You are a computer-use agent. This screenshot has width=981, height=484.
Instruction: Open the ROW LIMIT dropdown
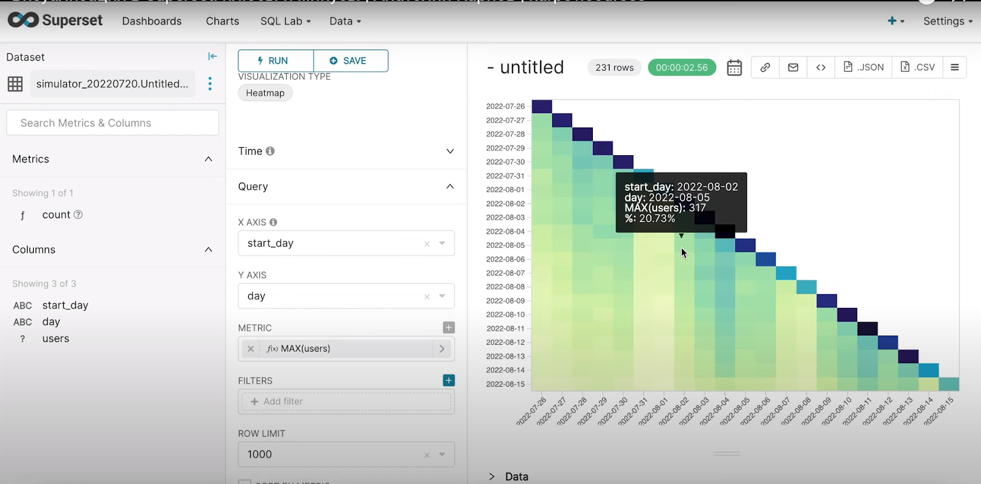tap(442, 455)
